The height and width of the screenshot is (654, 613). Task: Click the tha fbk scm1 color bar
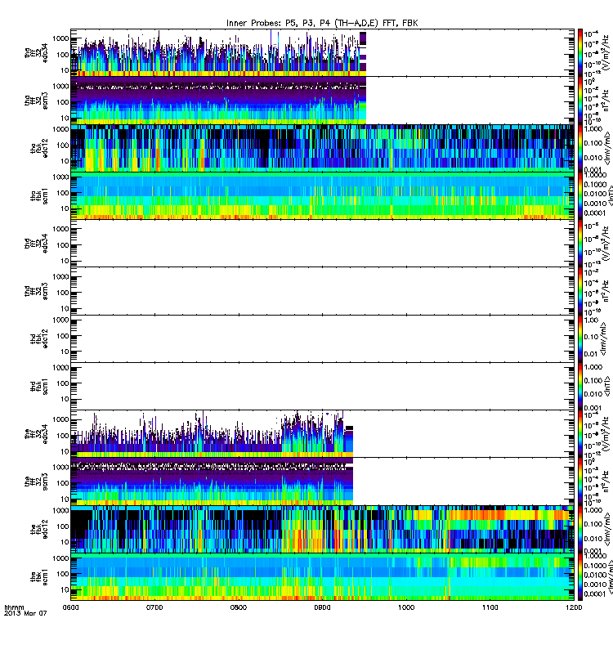point(580,195)
